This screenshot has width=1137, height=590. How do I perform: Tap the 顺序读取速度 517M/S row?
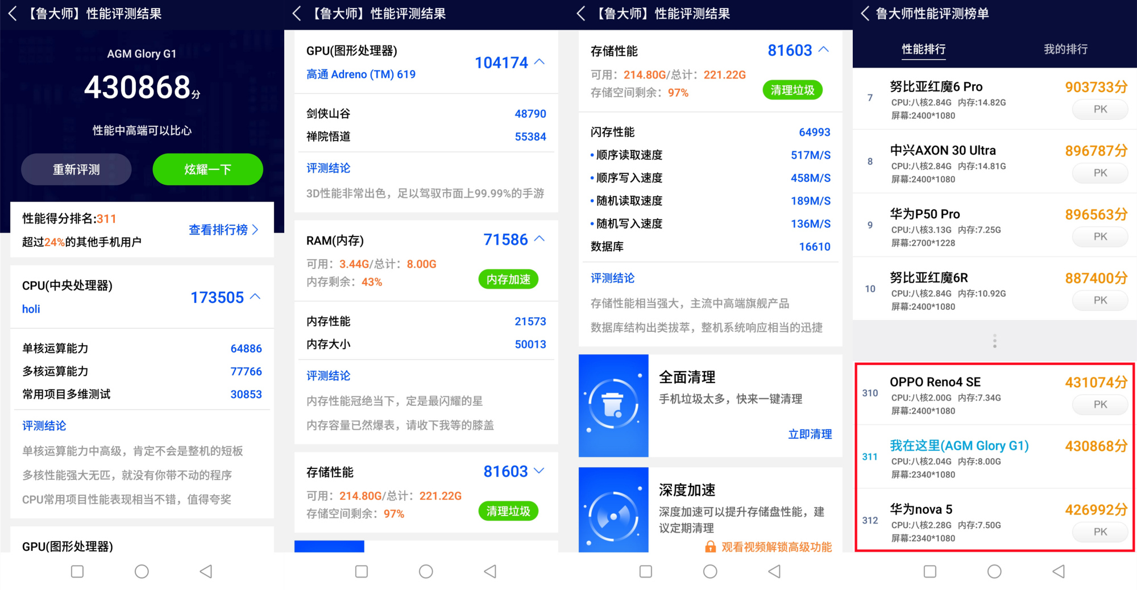pyautogui.click(x=711, y=155)
